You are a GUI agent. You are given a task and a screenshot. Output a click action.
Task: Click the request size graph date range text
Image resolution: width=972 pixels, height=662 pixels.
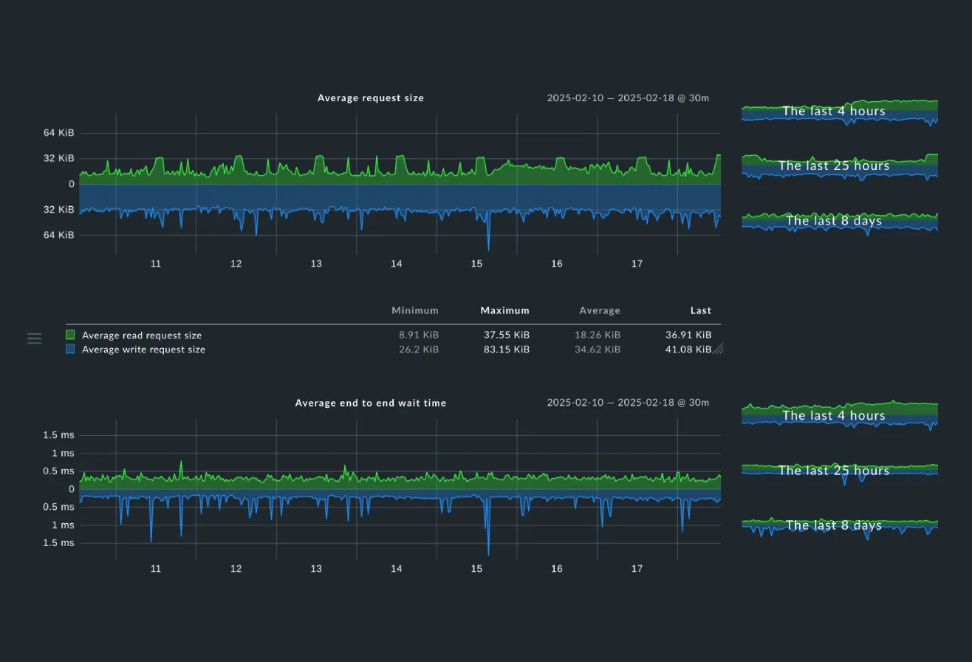(x=628, y=98)
